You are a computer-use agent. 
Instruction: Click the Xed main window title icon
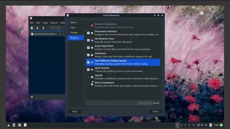click(x=31, y=18)
